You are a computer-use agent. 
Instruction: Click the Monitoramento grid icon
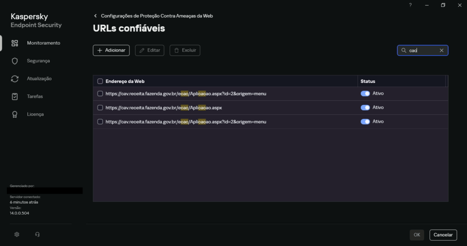tap(15, 43)
